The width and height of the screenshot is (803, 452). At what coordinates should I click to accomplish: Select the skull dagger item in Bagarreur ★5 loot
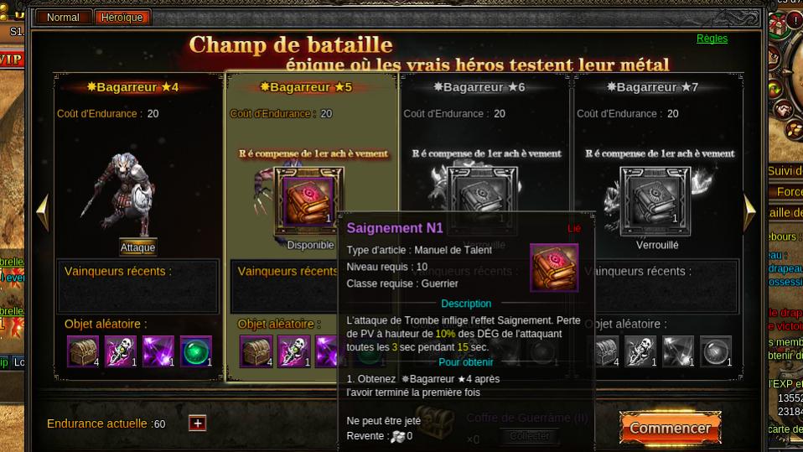click(x=294, y=351)
